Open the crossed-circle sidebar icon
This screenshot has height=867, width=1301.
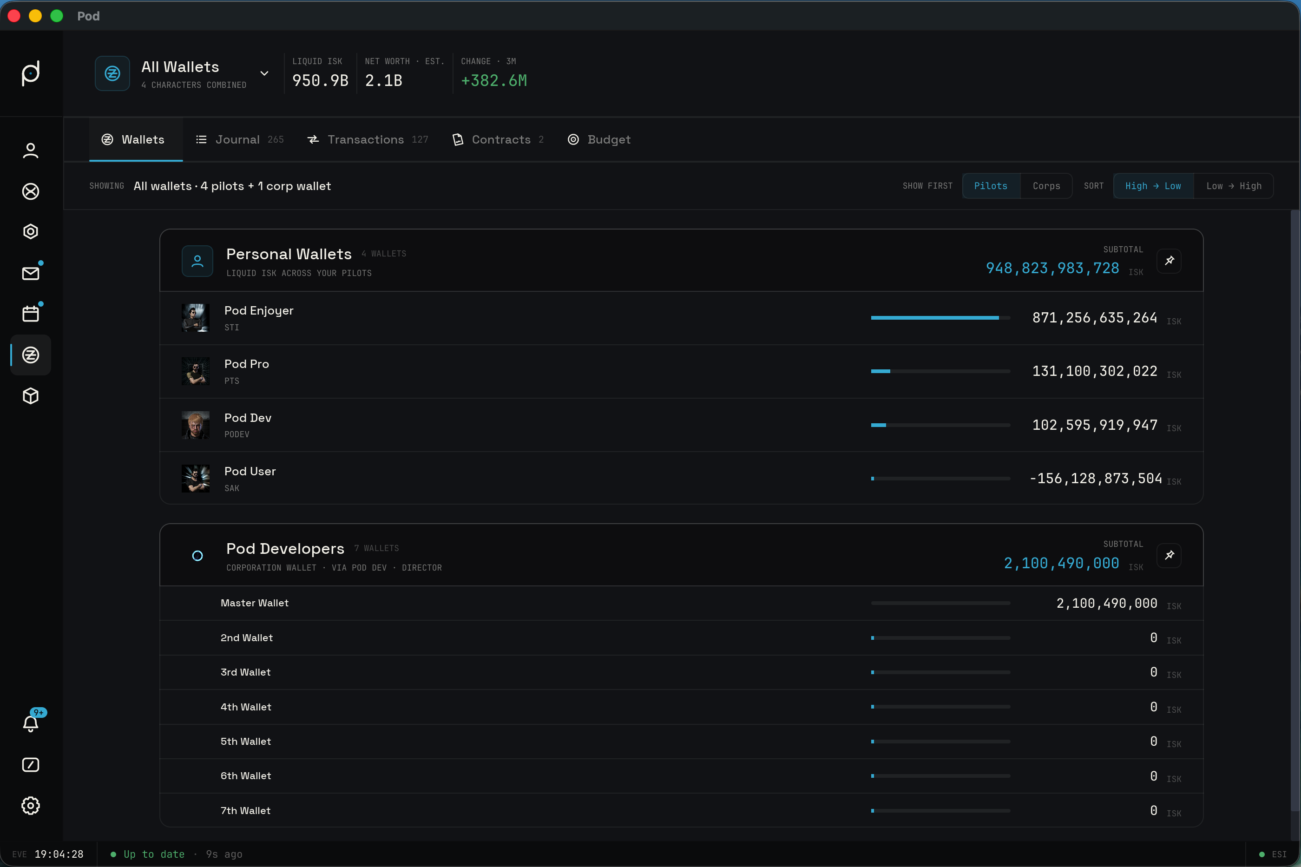30,191
